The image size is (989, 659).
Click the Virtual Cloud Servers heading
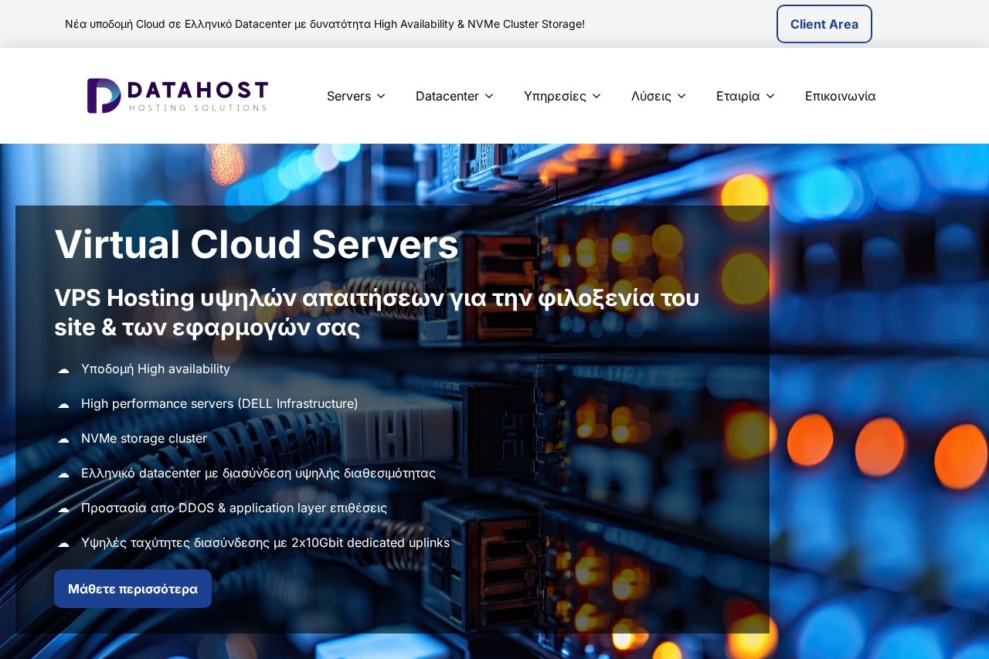click(x=257, y=244)
